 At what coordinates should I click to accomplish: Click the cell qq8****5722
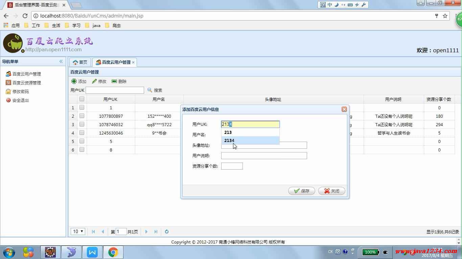click(159, 124)
